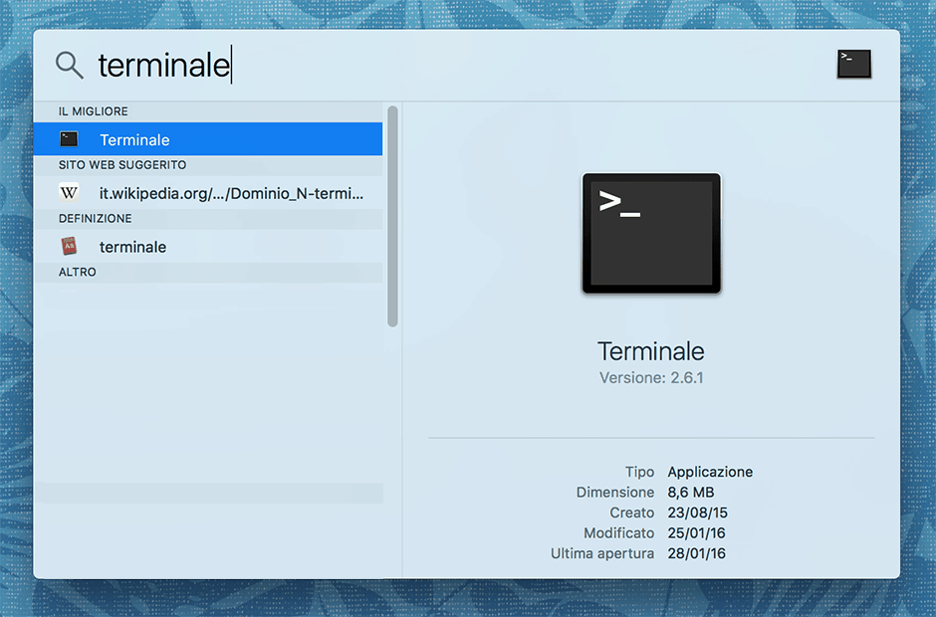The image size is (936, 617).
Task: Click the Terminale title in preview pane
Action: (651, 351)
